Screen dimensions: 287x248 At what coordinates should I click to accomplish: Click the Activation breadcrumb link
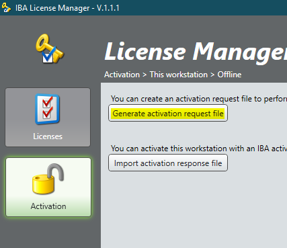(122, 75)
